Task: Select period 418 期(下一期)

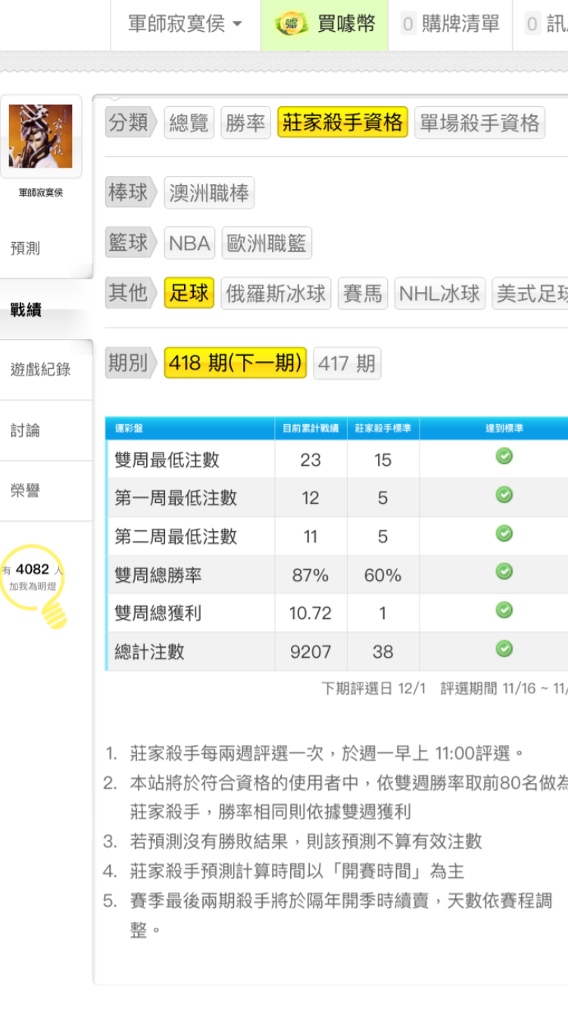Action: click(236, 363)
